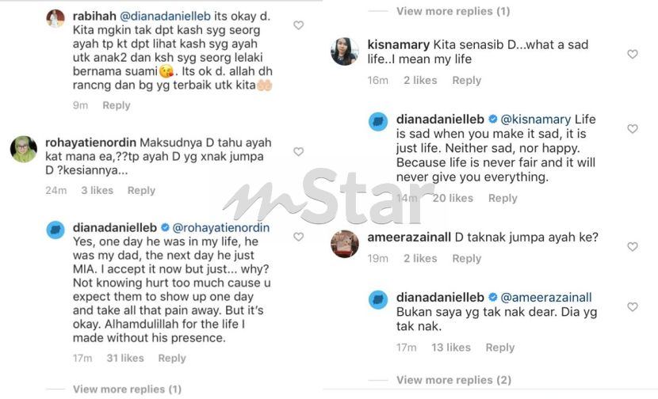Like dianadanielleb's reply to kisnamary
Viewport: 658px width, 399px height.
(633, 129)
